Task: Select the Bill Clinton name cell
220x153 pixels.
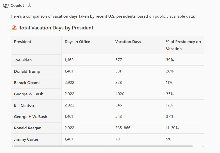Action: [24, 105]
